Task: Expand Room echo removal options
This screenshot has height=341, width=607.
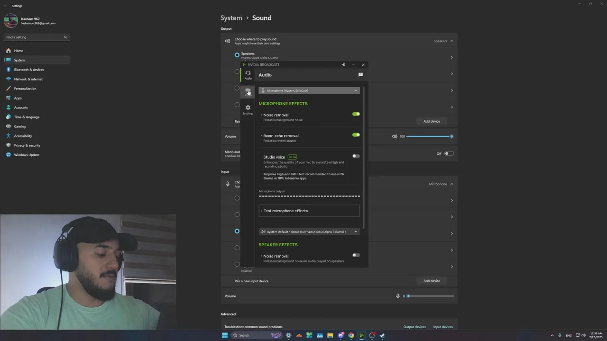Action: coord(261,136)
